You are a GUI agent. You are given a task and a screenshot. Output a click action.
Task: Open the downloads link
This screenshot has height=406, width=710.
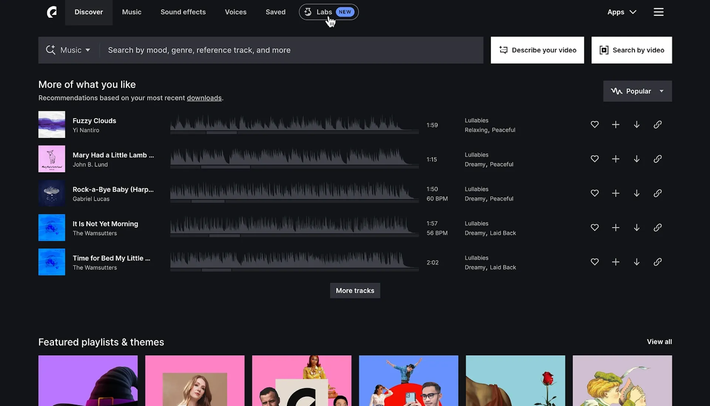(204, 98)
